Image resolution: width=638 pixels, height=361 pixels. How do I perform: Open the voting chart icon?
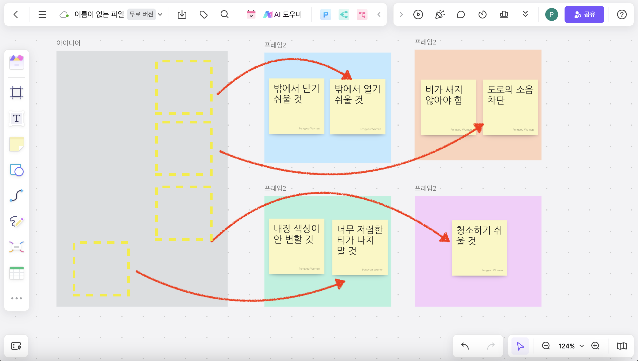pos(504,14)
